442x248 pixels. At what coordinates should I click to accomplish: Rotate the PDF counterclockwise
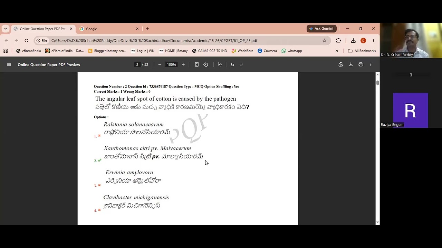pos(206,64)
